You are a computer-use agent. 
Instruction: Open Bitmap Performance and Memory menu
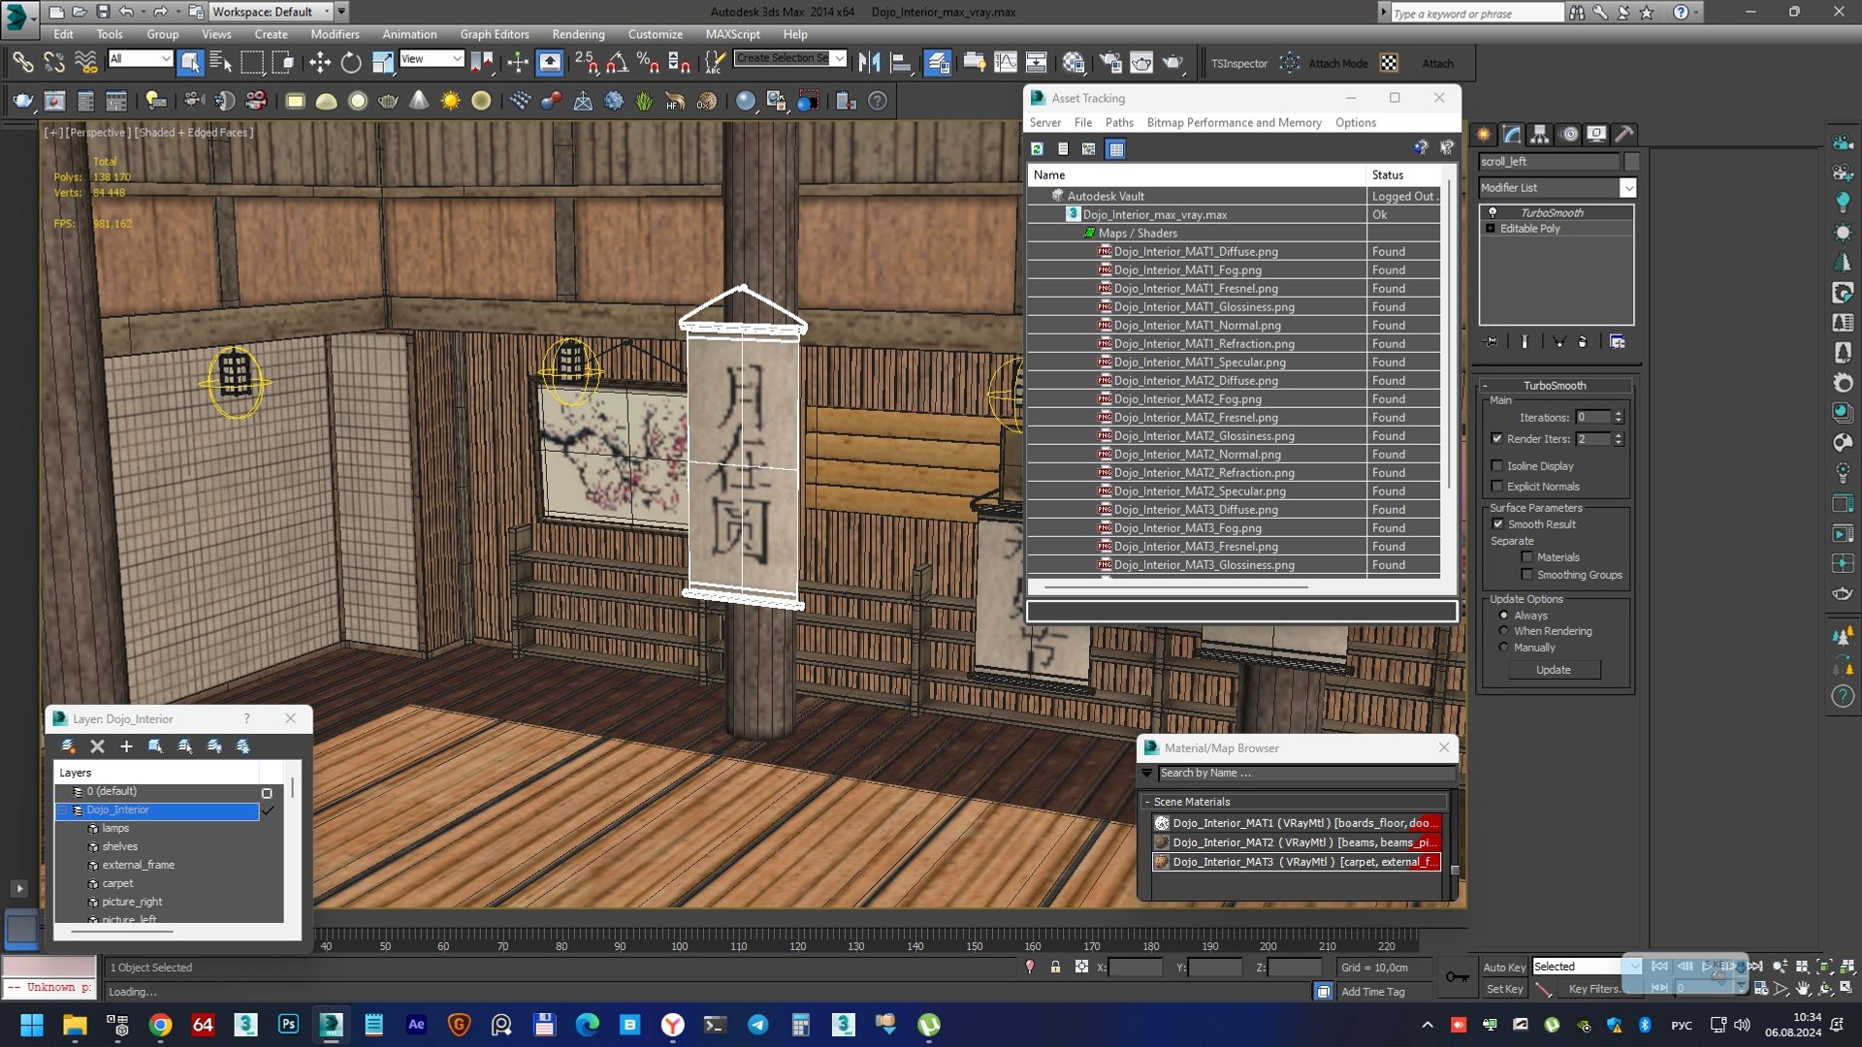(x=1234, y=123)
